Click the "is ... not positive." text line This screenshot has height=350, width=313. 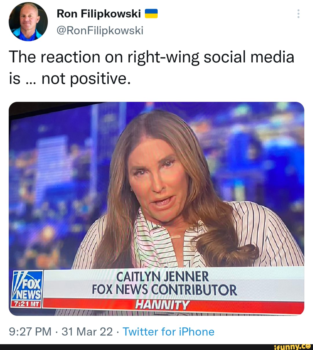click(70, 79)
